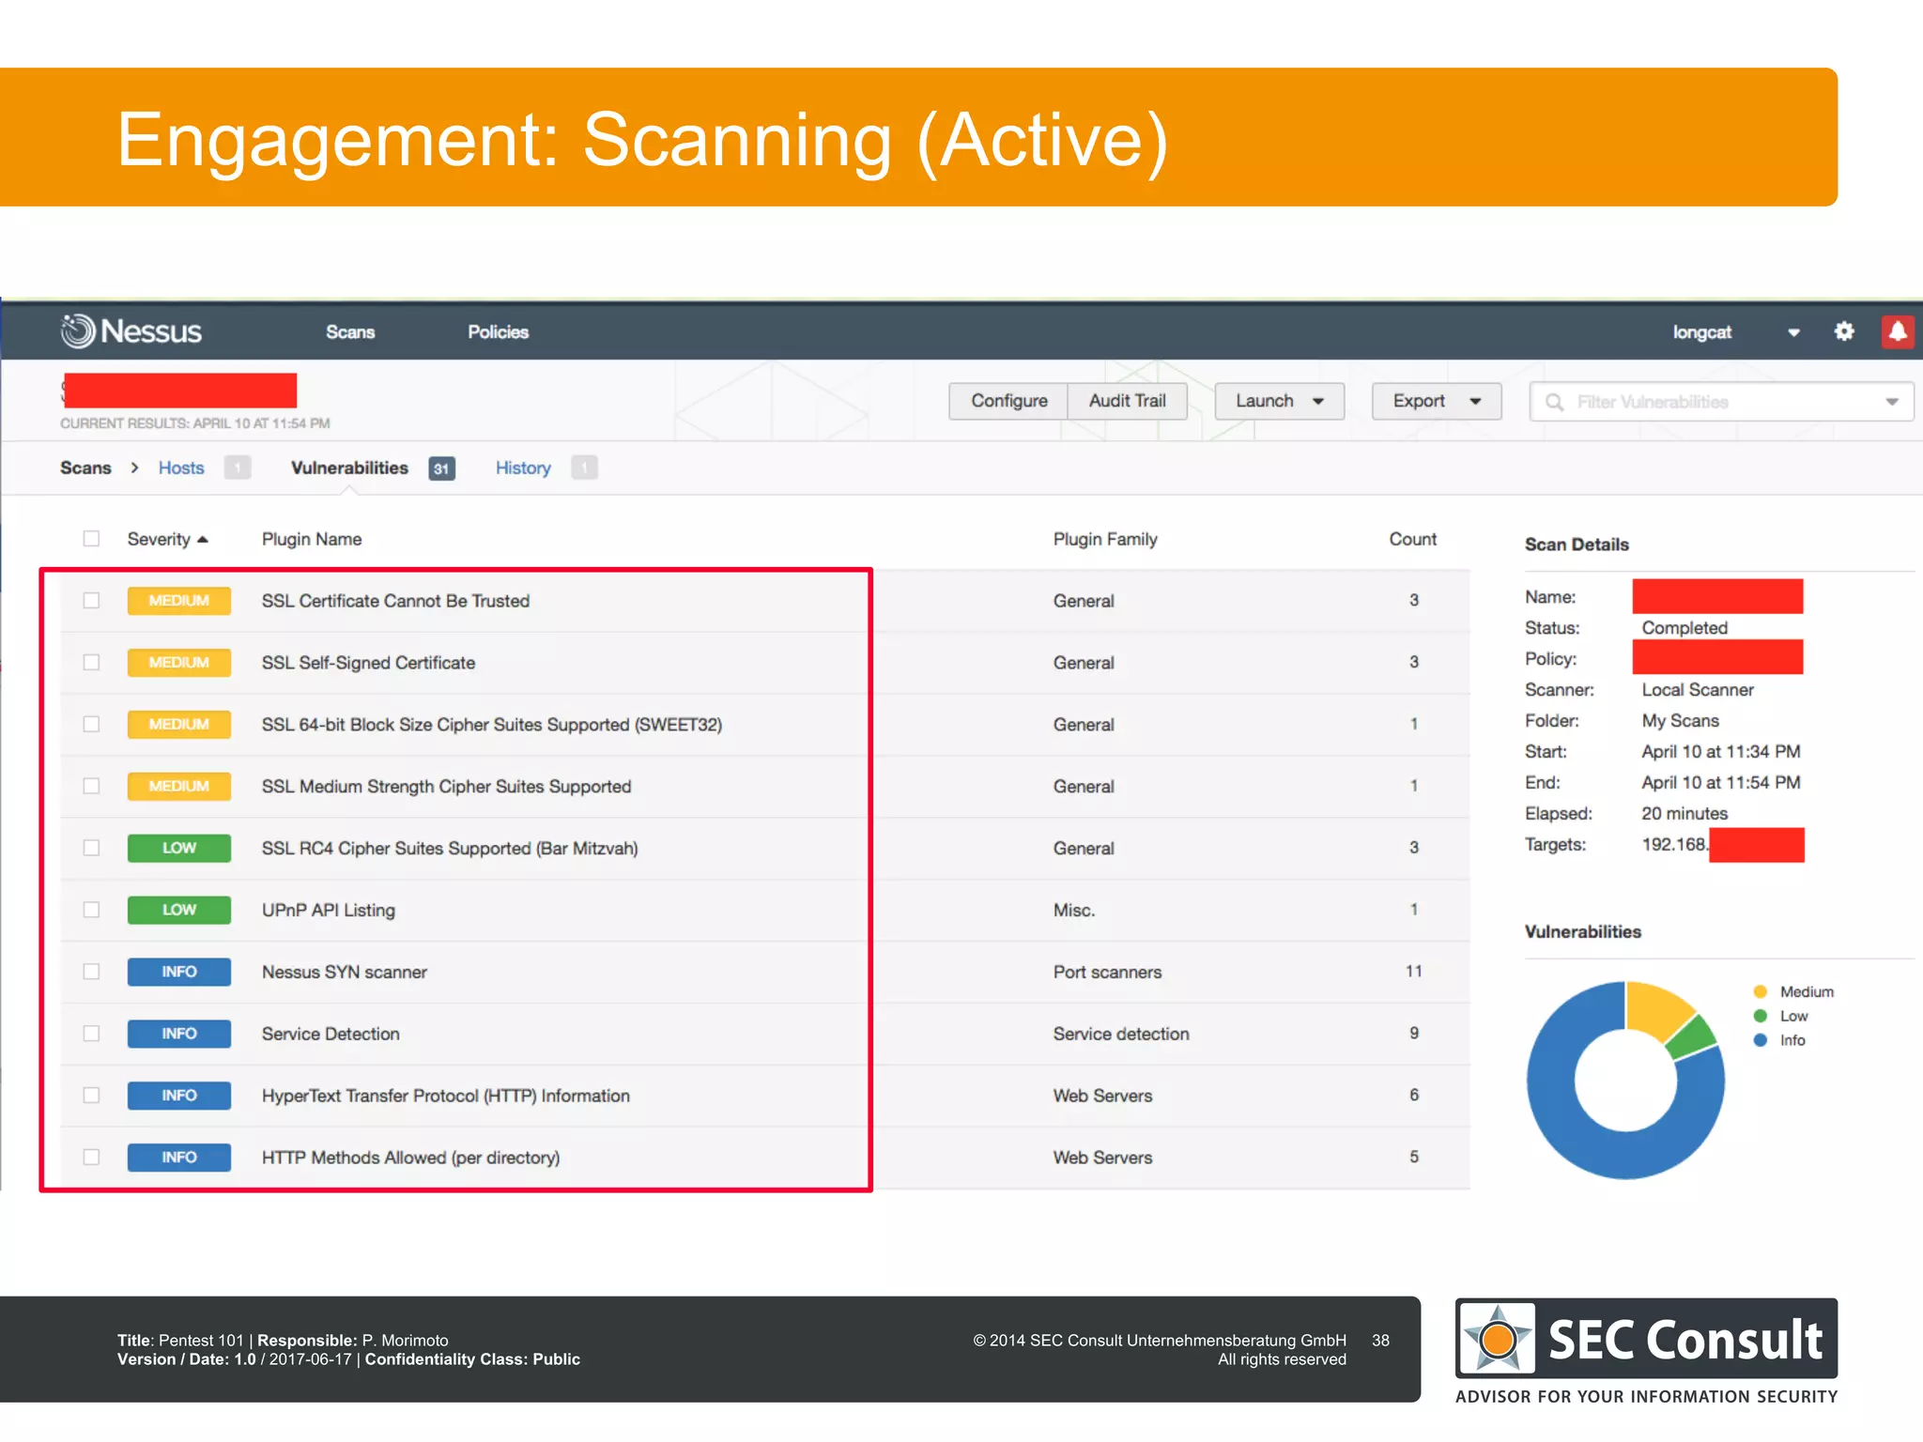This screenshot has width=1923, height=1442.
Task: Open the longcat user menu arrow
Action: tap(1793, 332)
